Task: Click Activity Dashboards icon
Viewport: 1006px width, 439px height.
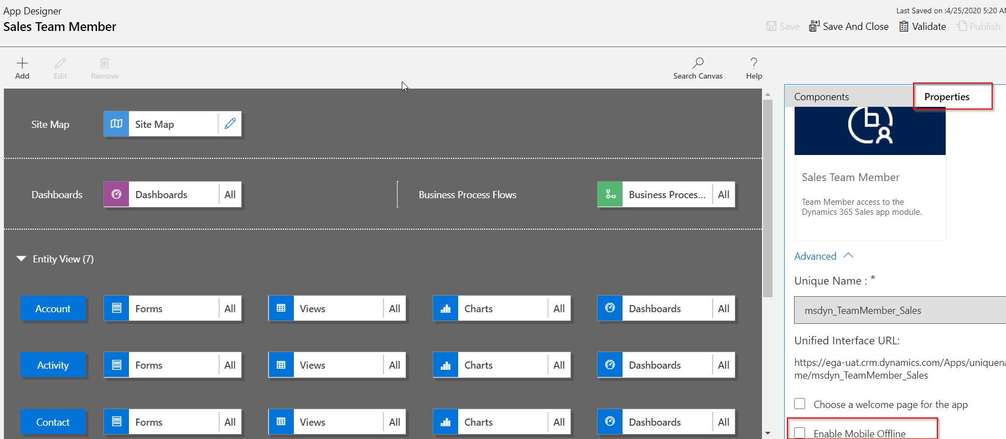Action: pyautogui.click(x=610, y=365)
